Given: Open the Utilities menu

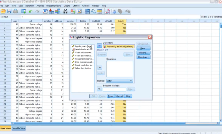Looking at the screenshot, I should coord(76,6).
